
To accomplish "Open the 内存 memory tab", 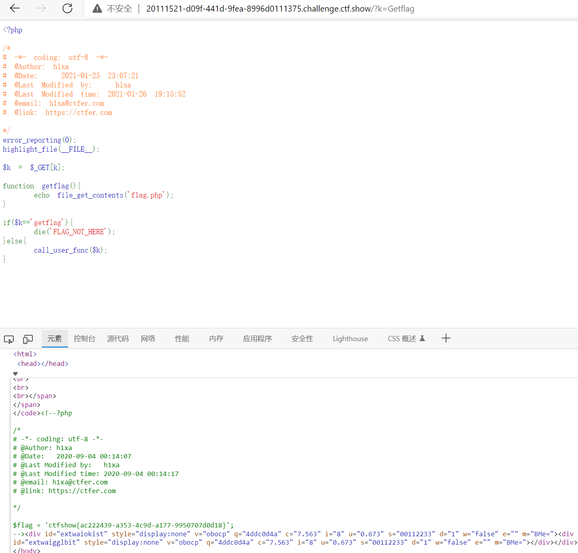I will click(216, 339).
